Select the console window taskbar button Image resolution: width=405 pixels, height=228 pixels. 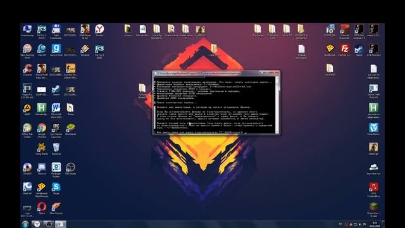click(60, 224)
